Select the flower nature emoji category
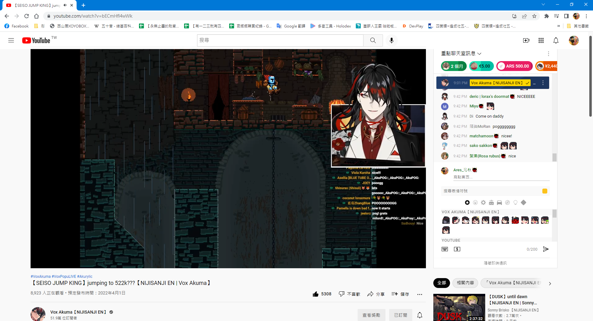The height and width of the screenshot is (321, 593). tap(483, 202)
